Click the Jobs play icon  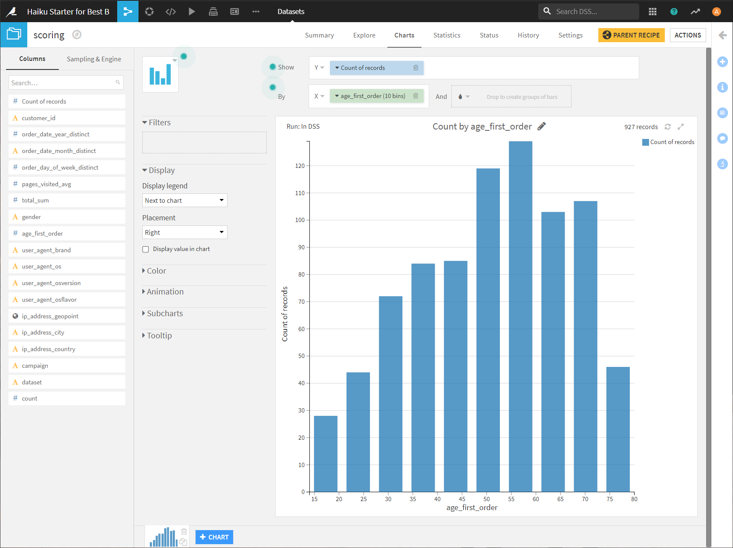(192, 12)
